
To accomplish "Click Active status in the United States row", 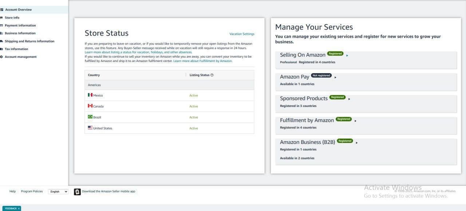I will coord(194,128).
